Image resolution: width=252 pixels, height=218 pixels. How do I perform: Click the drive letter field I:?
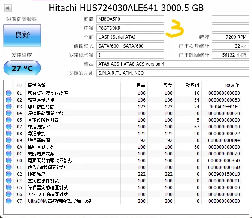pyautogui.click(x=130, y=55)
